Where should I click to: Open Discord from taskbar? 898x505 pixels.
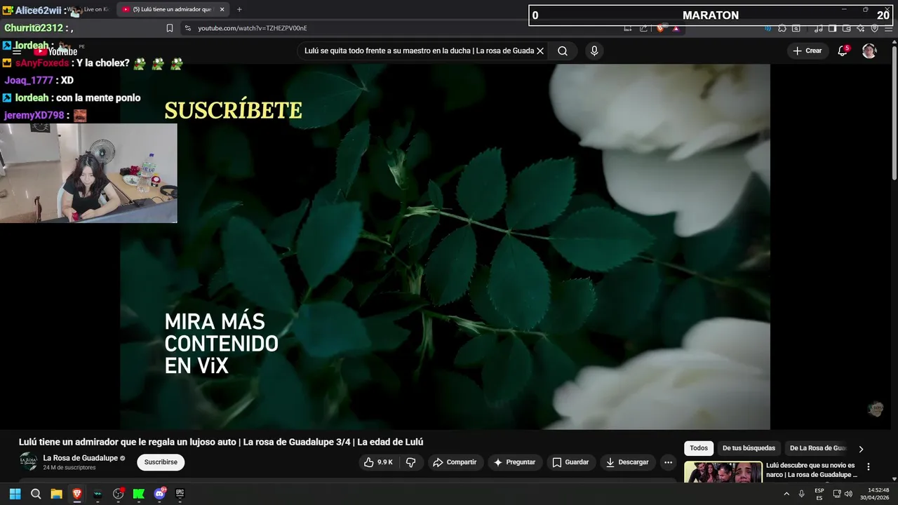159,494
